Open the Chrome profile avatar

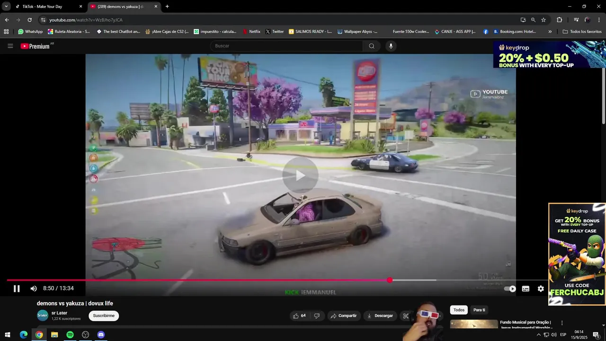(x=588, y=20)
